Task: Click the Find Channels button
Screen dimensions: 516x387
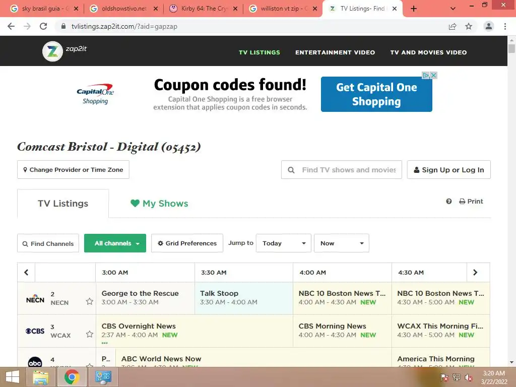Action: click(48, 243)
